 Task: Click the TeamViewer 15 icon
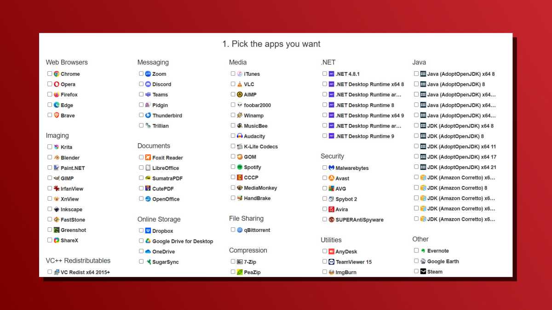coord(331,262)
